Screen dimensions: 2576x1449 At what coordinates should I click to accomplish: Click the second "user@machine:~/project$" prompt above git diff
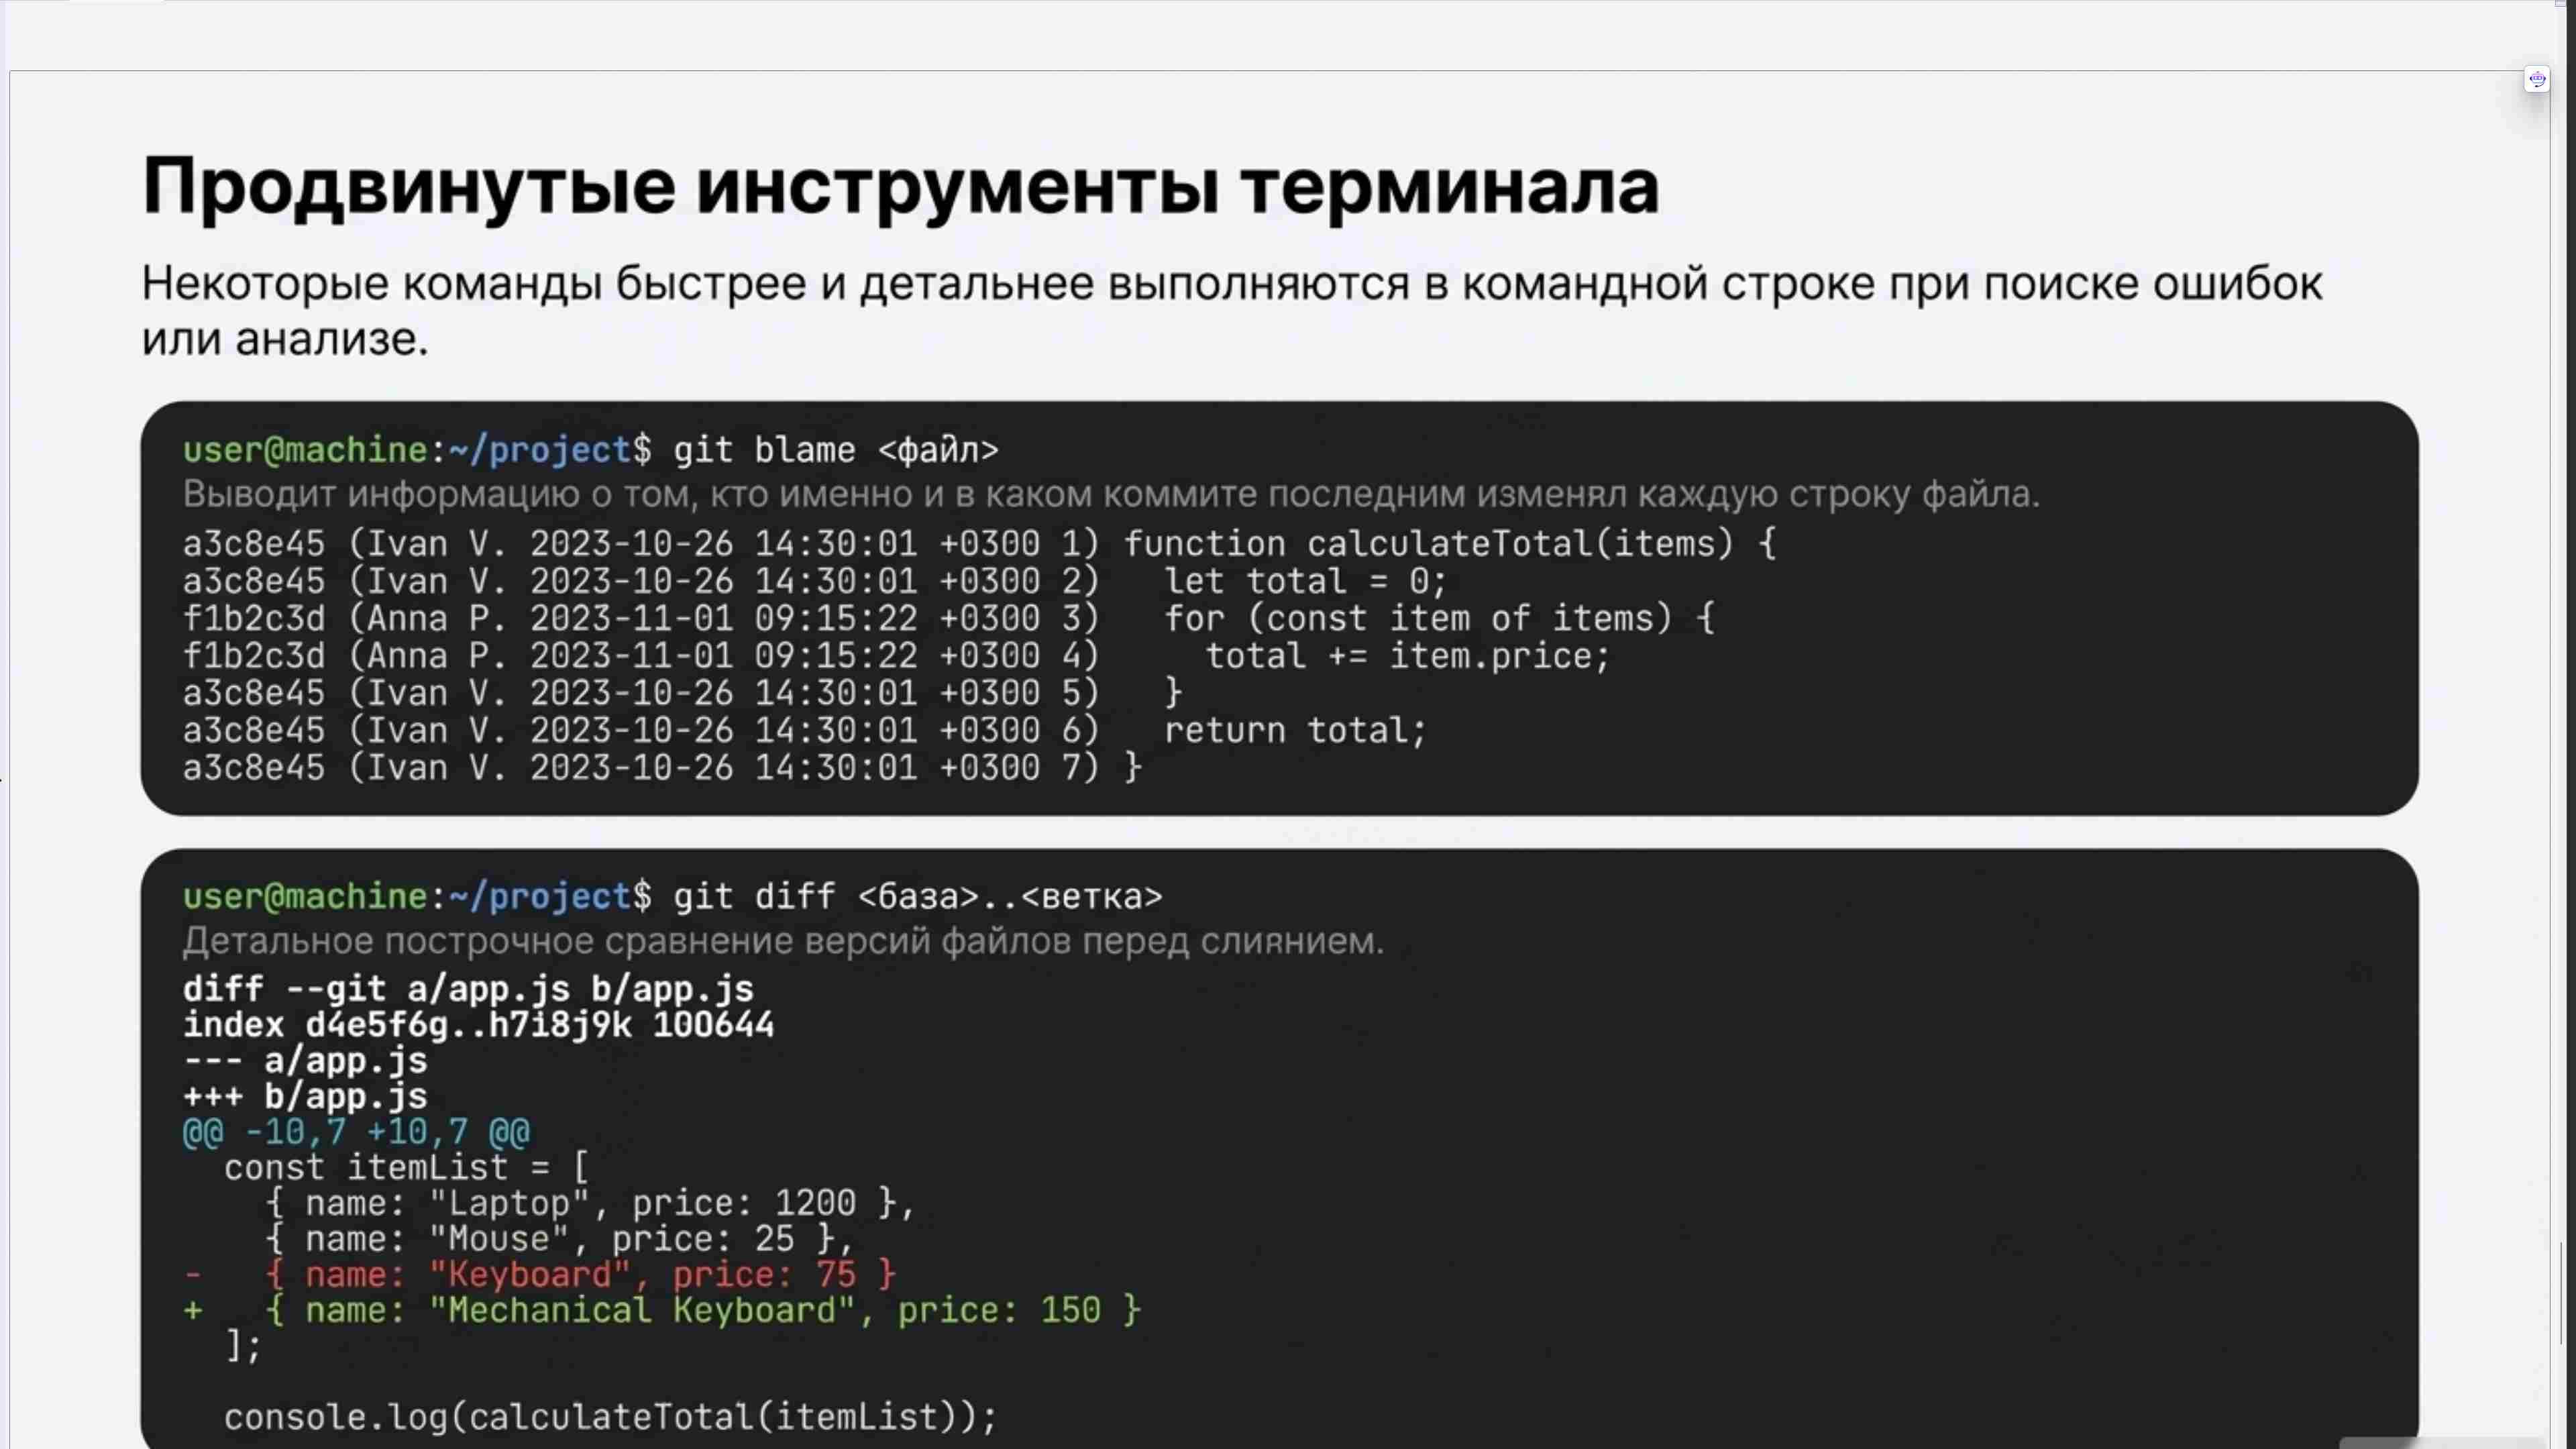click(417, 896)
